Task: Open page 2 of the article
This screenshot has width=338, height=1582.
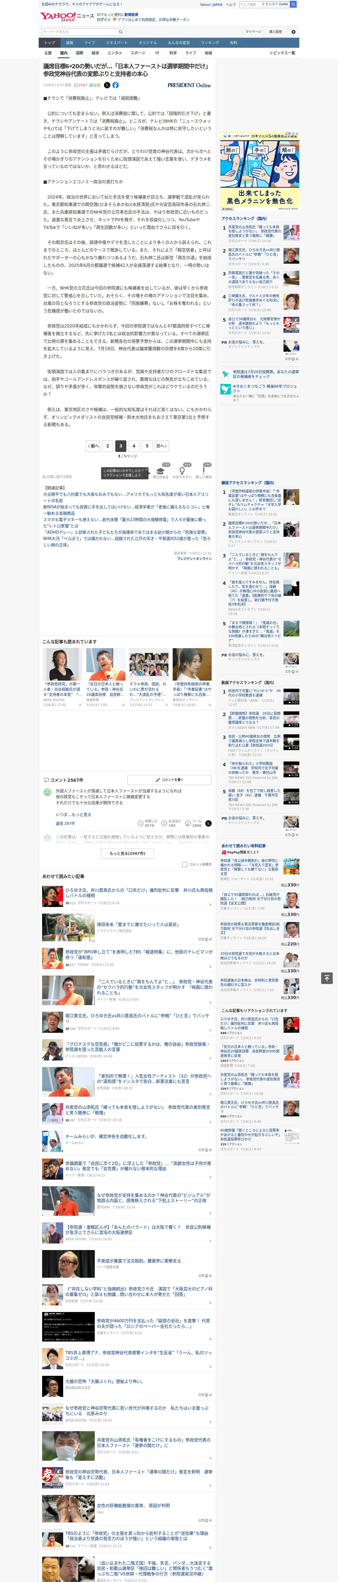Action: click(x=107, y=446)
